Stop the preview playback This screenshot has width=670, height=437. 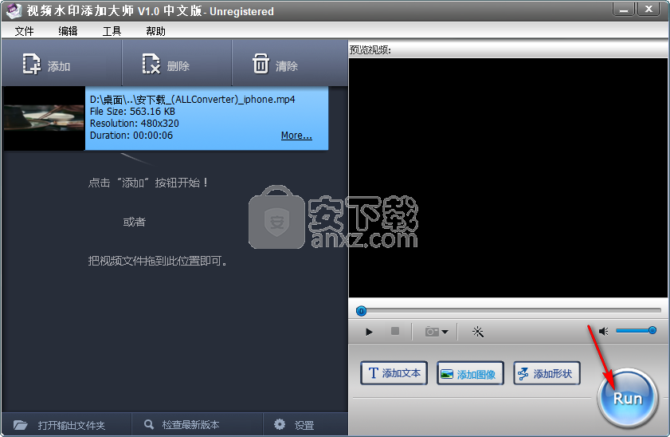coord(395,331)
